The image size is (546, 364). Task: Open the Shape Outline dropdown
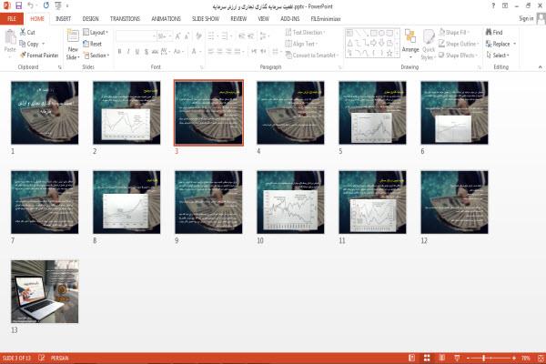(459, 44)
